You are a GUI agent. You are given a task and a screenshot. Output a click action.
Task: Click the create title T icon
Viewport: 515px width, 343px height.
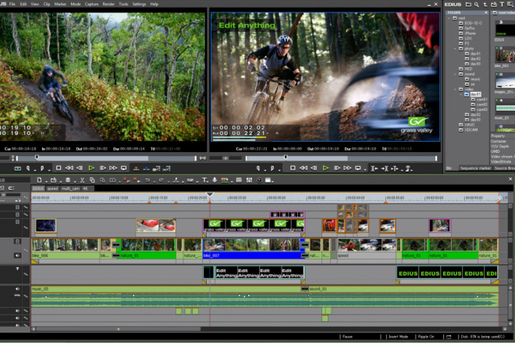(x=204, y=180)
